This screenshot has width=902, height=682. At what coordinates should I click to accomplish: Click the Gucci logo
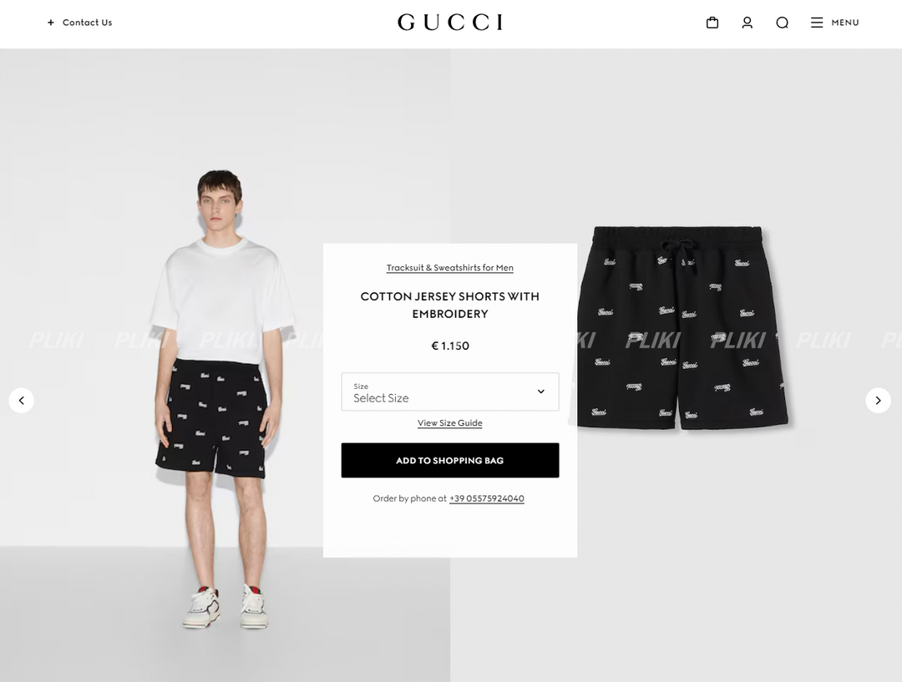pyautogui.click(x=450, y=23)
